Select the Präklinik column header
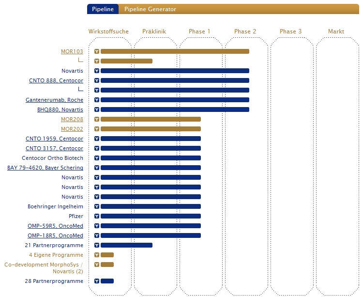Screen dimensions: 363x297 [154, 31]
